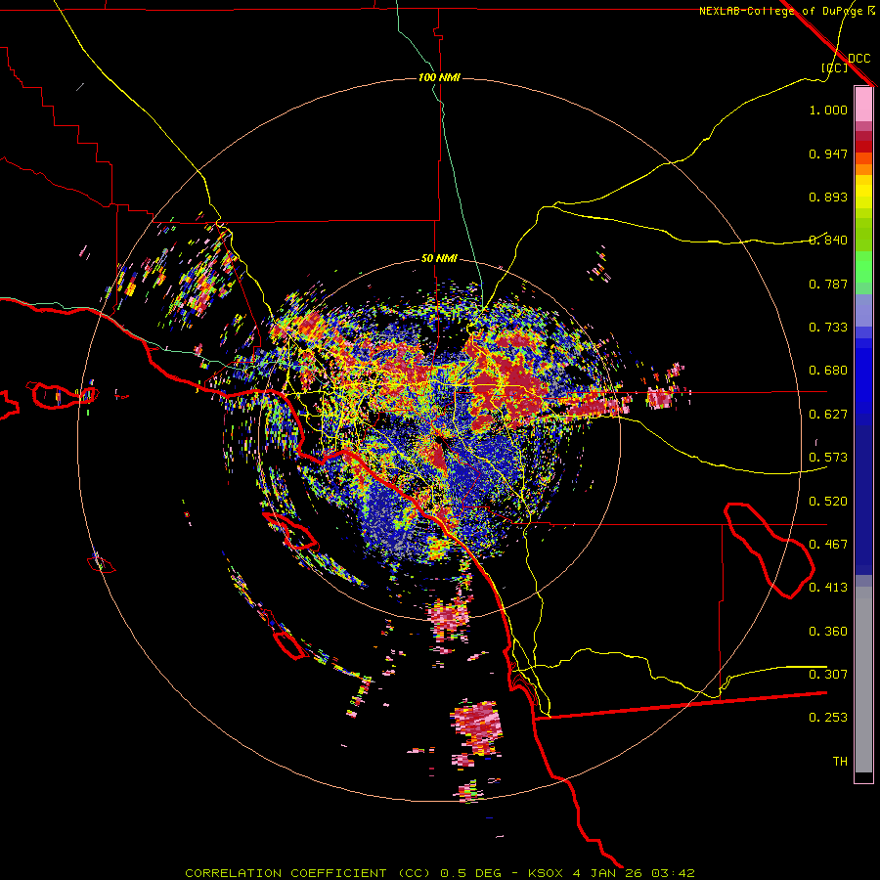This screenshot has width=880, height=880.
Task: Click the color scale value 0.467
Action: point(828,545)
